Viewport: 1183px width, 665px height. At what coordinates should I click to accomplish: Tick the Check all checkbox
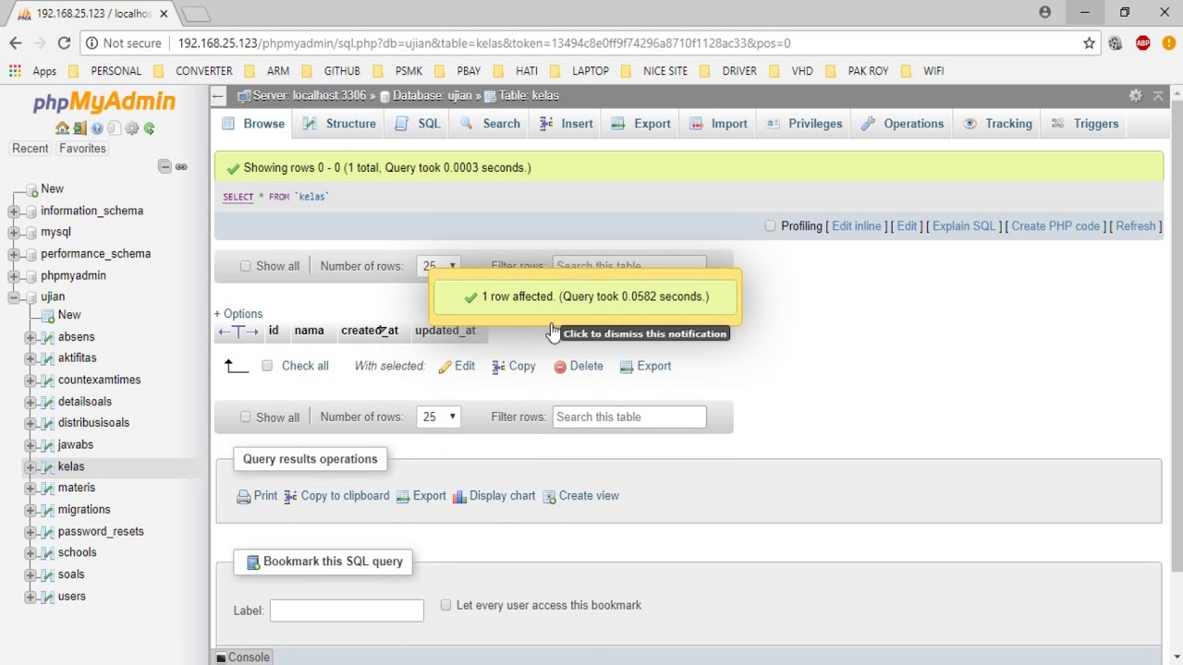click(x=267, y=366)
